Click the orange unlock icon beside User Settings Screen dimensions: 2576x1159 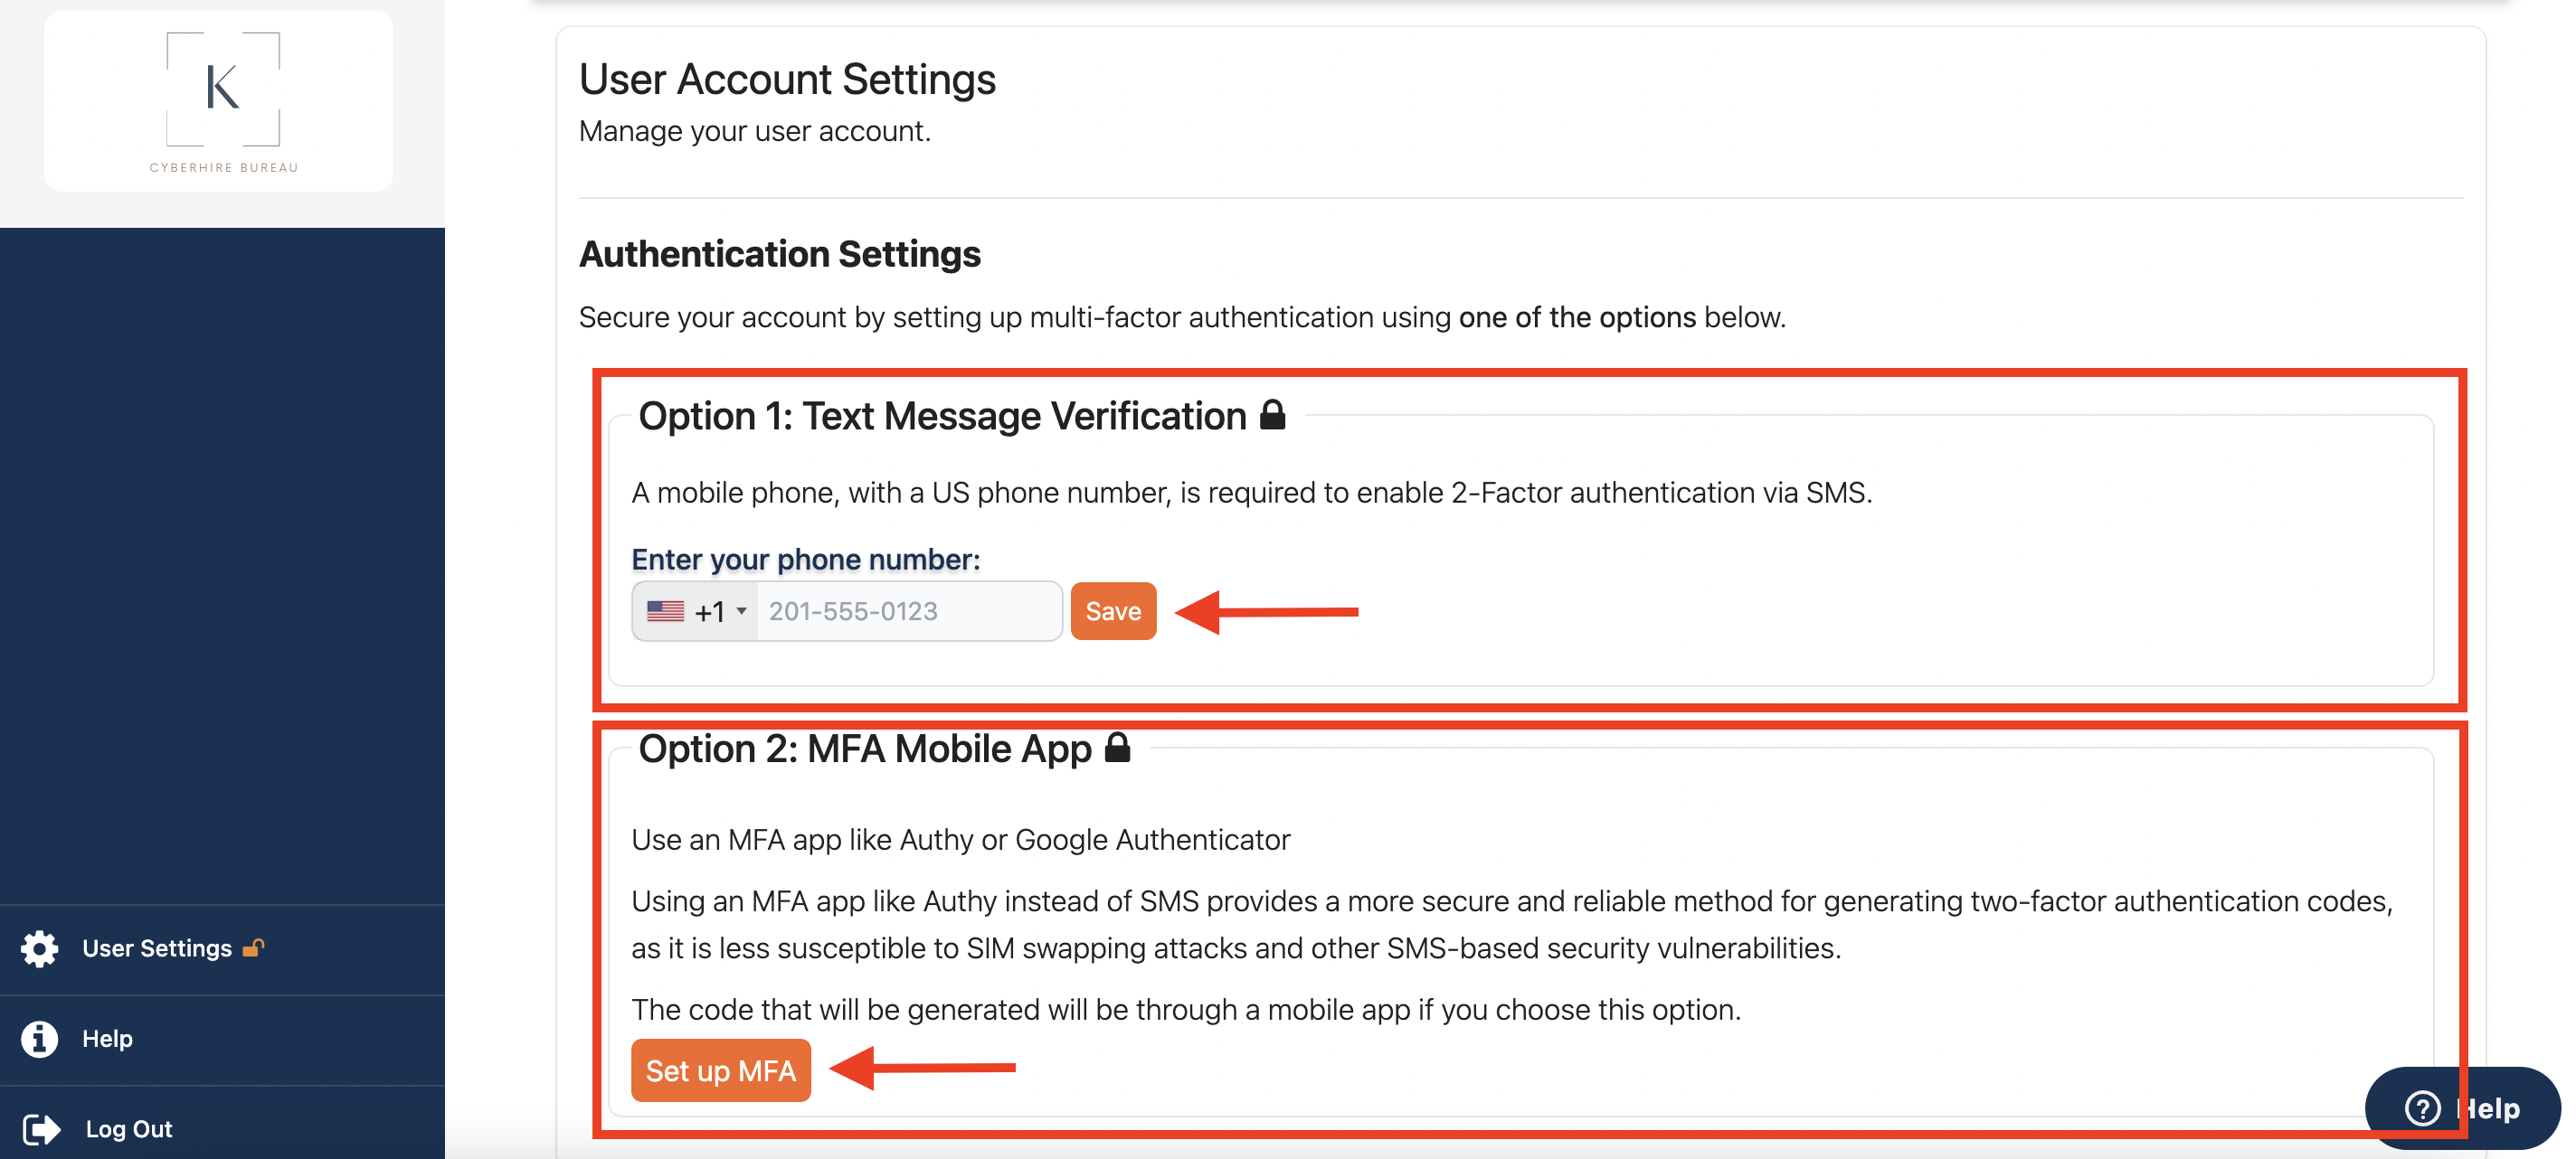[254, 947]
